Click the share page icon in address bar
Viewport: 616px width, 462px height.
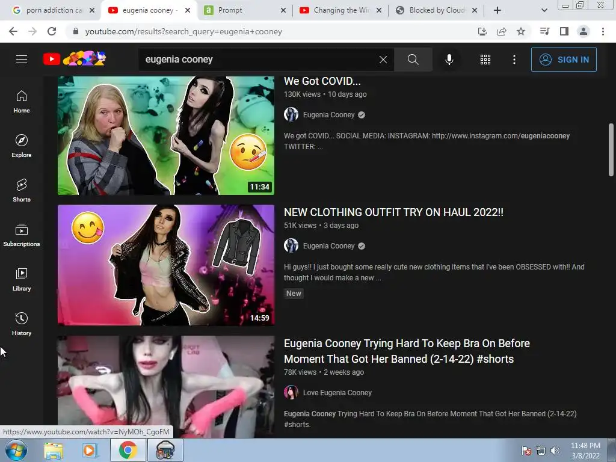(502, 31)
